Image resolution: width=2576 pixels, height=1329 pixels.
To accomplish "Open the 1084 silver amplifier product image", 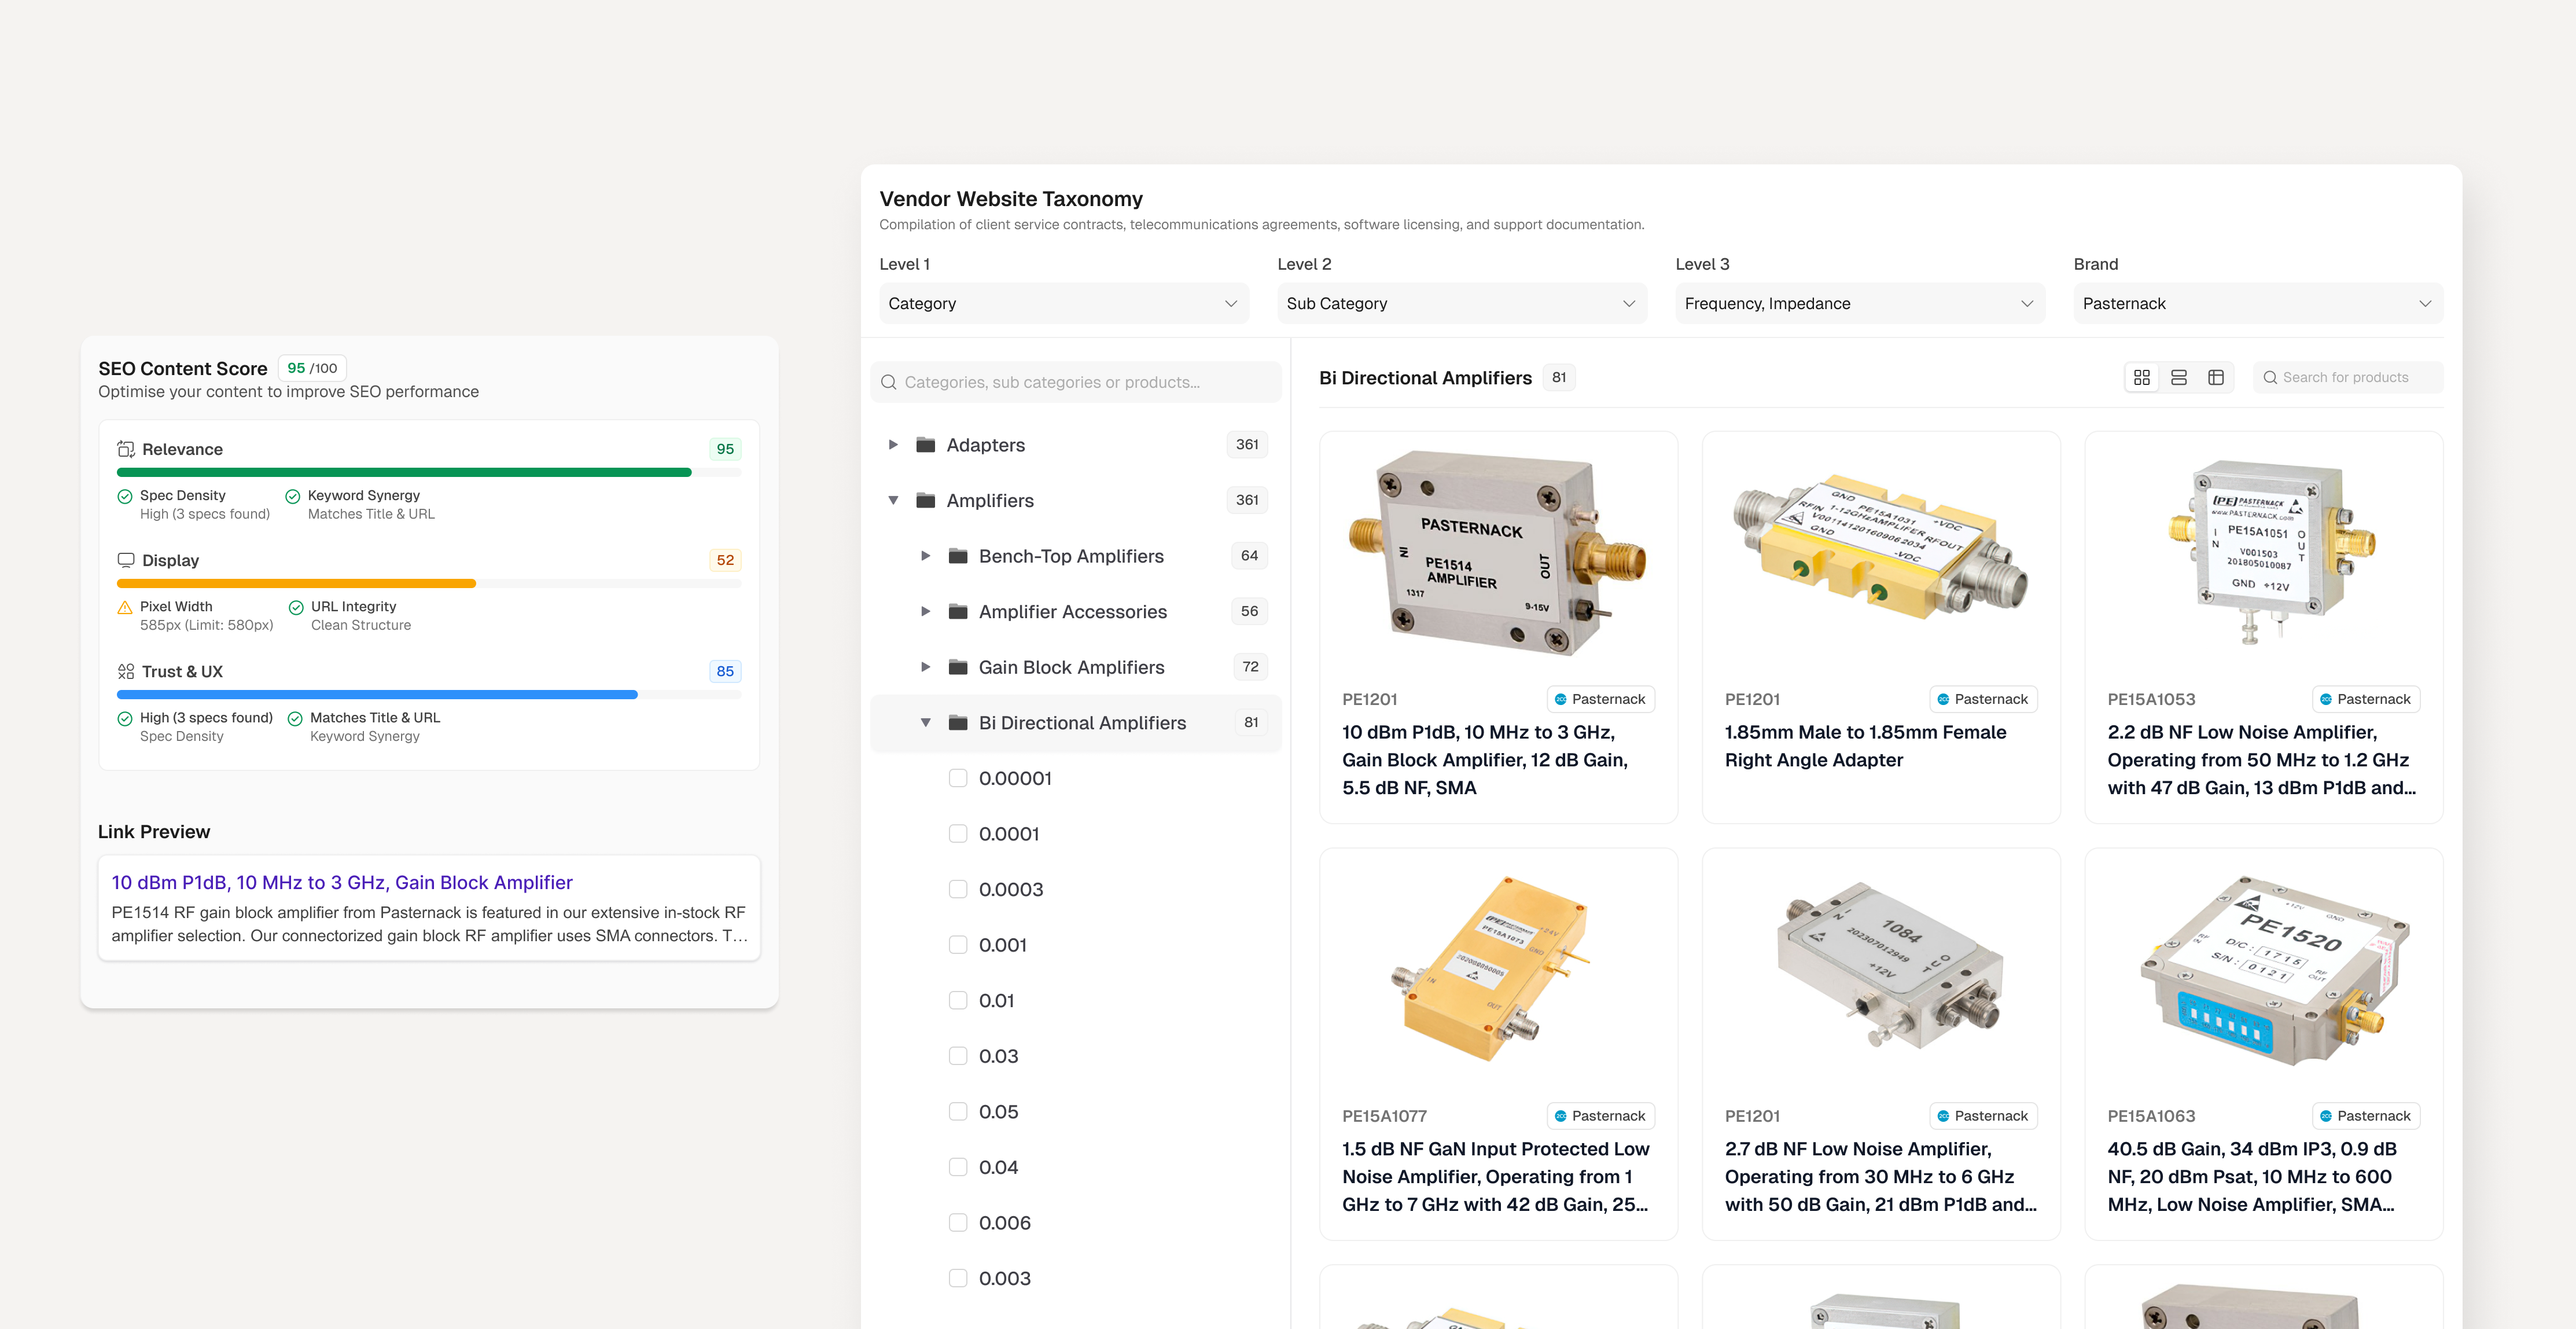I will click(1889, 964).
